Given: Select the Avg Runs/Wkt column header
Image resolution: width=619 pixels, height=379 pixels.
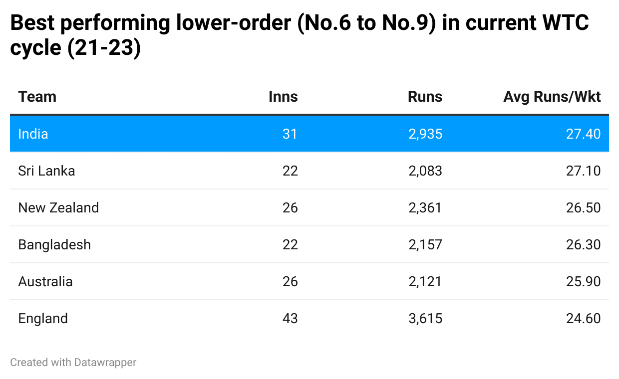Looking at the screenshot, I should [x=552, y=97].
